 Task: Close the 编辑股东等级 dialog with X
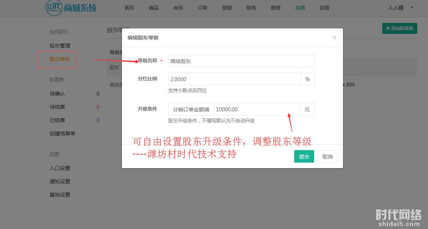334,38
